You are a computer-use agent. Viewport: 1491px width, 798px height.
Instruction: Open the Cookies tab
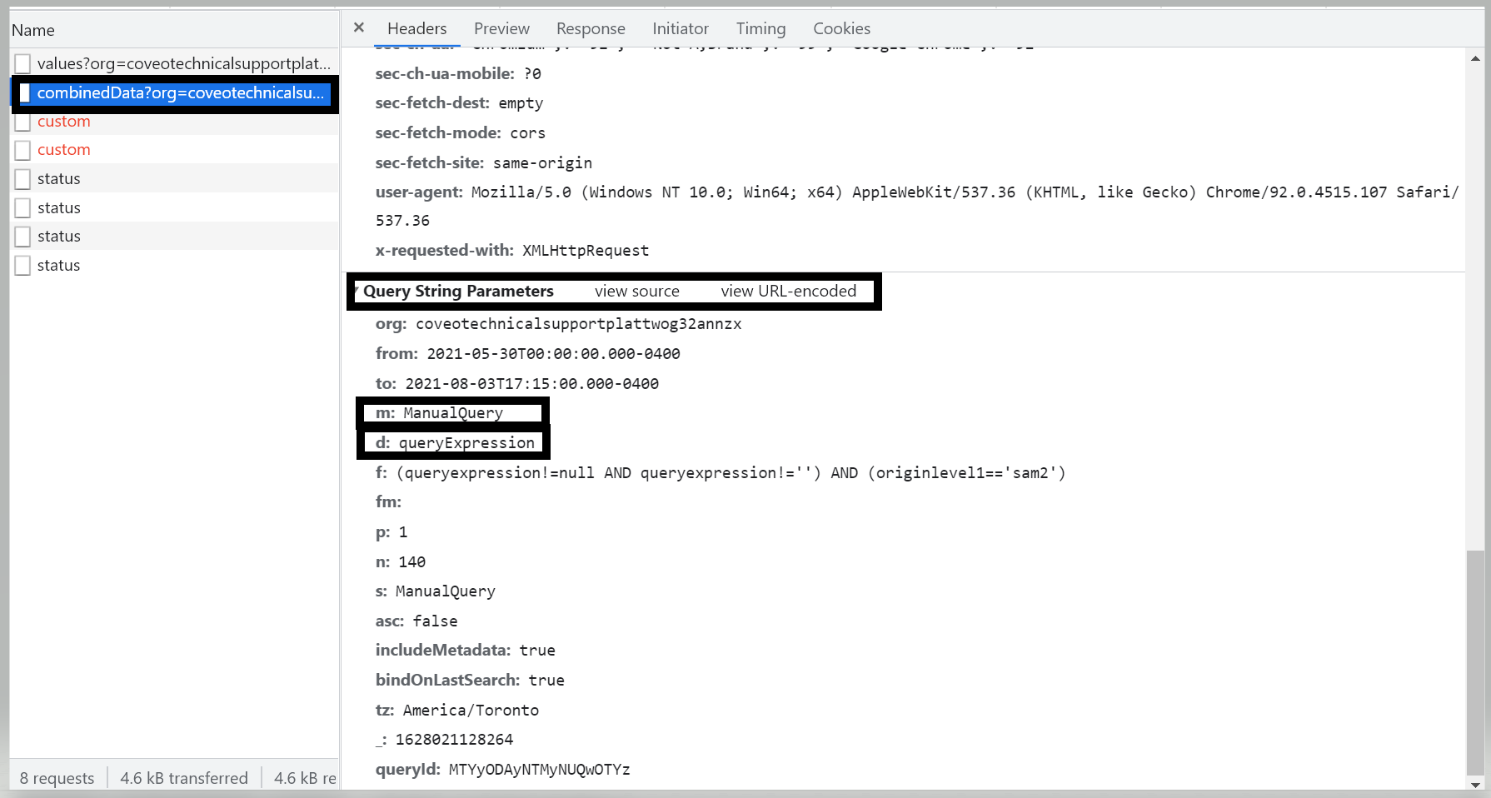click(x=841, y=28)
